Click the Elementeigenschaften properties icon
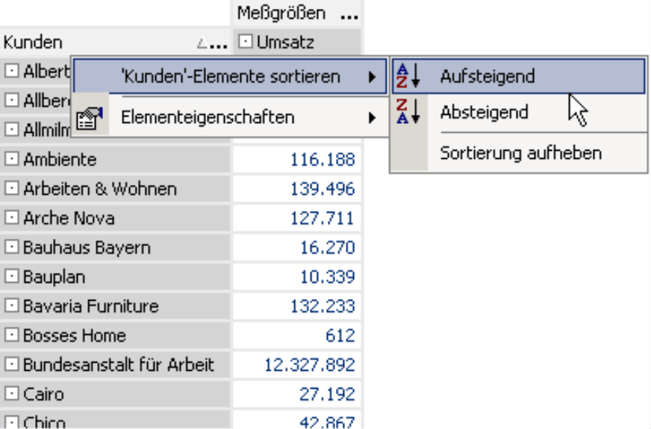The height and width of the screenshot is (429, 651). pyautogui.click(x=90, y=118)
